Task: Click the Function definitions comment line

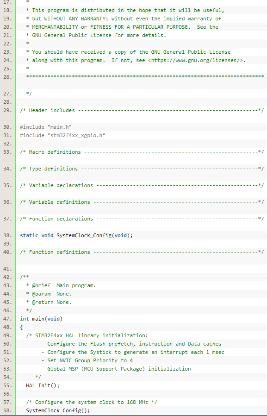Action: pos(142,252)
